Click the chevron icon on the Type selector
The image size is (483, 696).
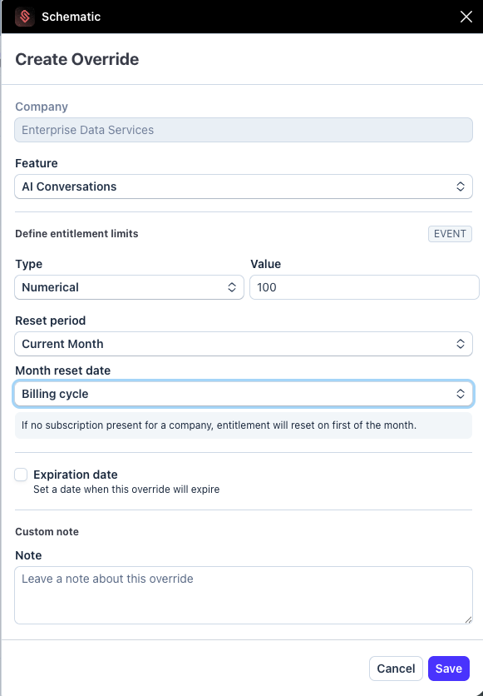click(232, 286)
